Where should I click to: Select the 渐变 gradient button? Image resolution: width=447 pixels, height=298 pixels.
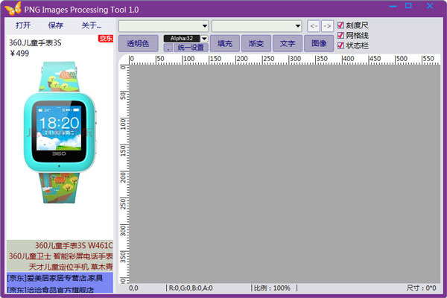tap(256, 43)
